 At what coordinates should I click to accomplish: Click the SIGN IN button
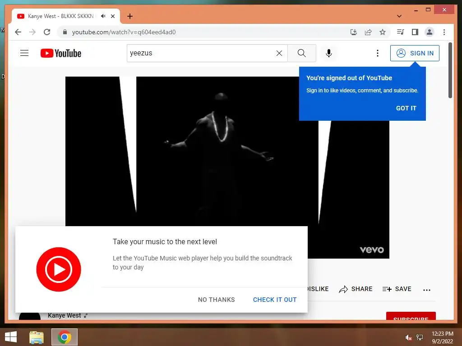click(415, 53)
